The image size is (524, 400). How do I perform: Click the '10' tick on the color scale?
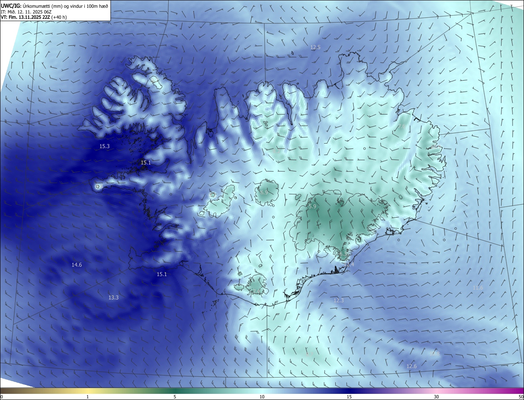click(x=262, y=397)
